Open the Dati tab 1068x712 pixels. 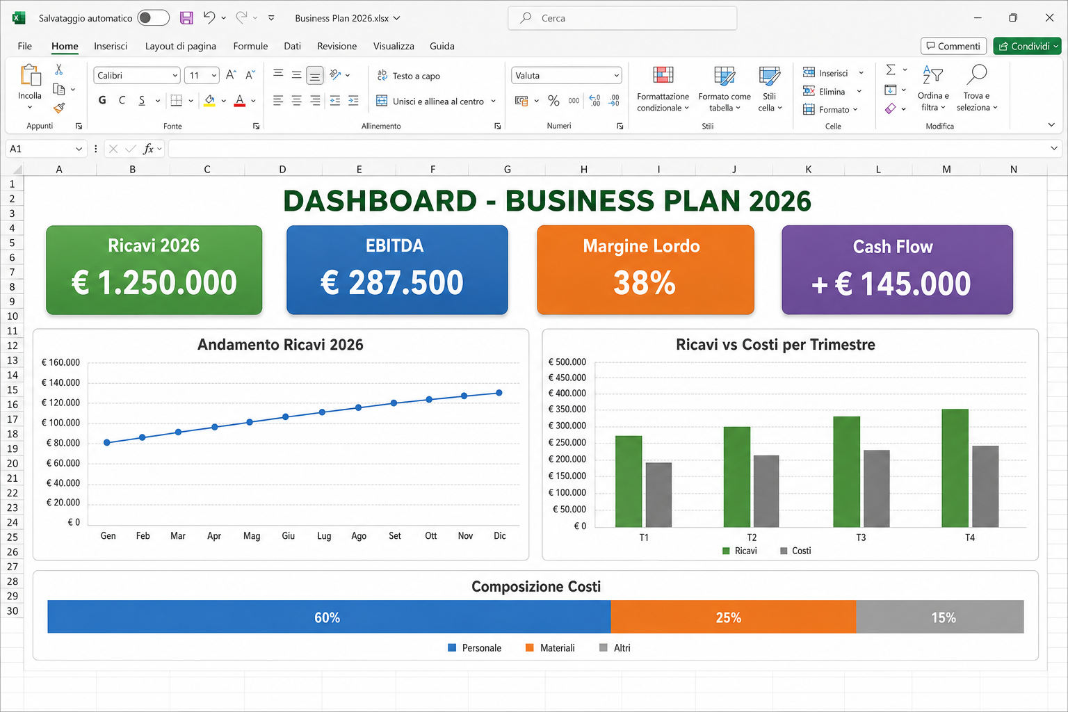292,46
